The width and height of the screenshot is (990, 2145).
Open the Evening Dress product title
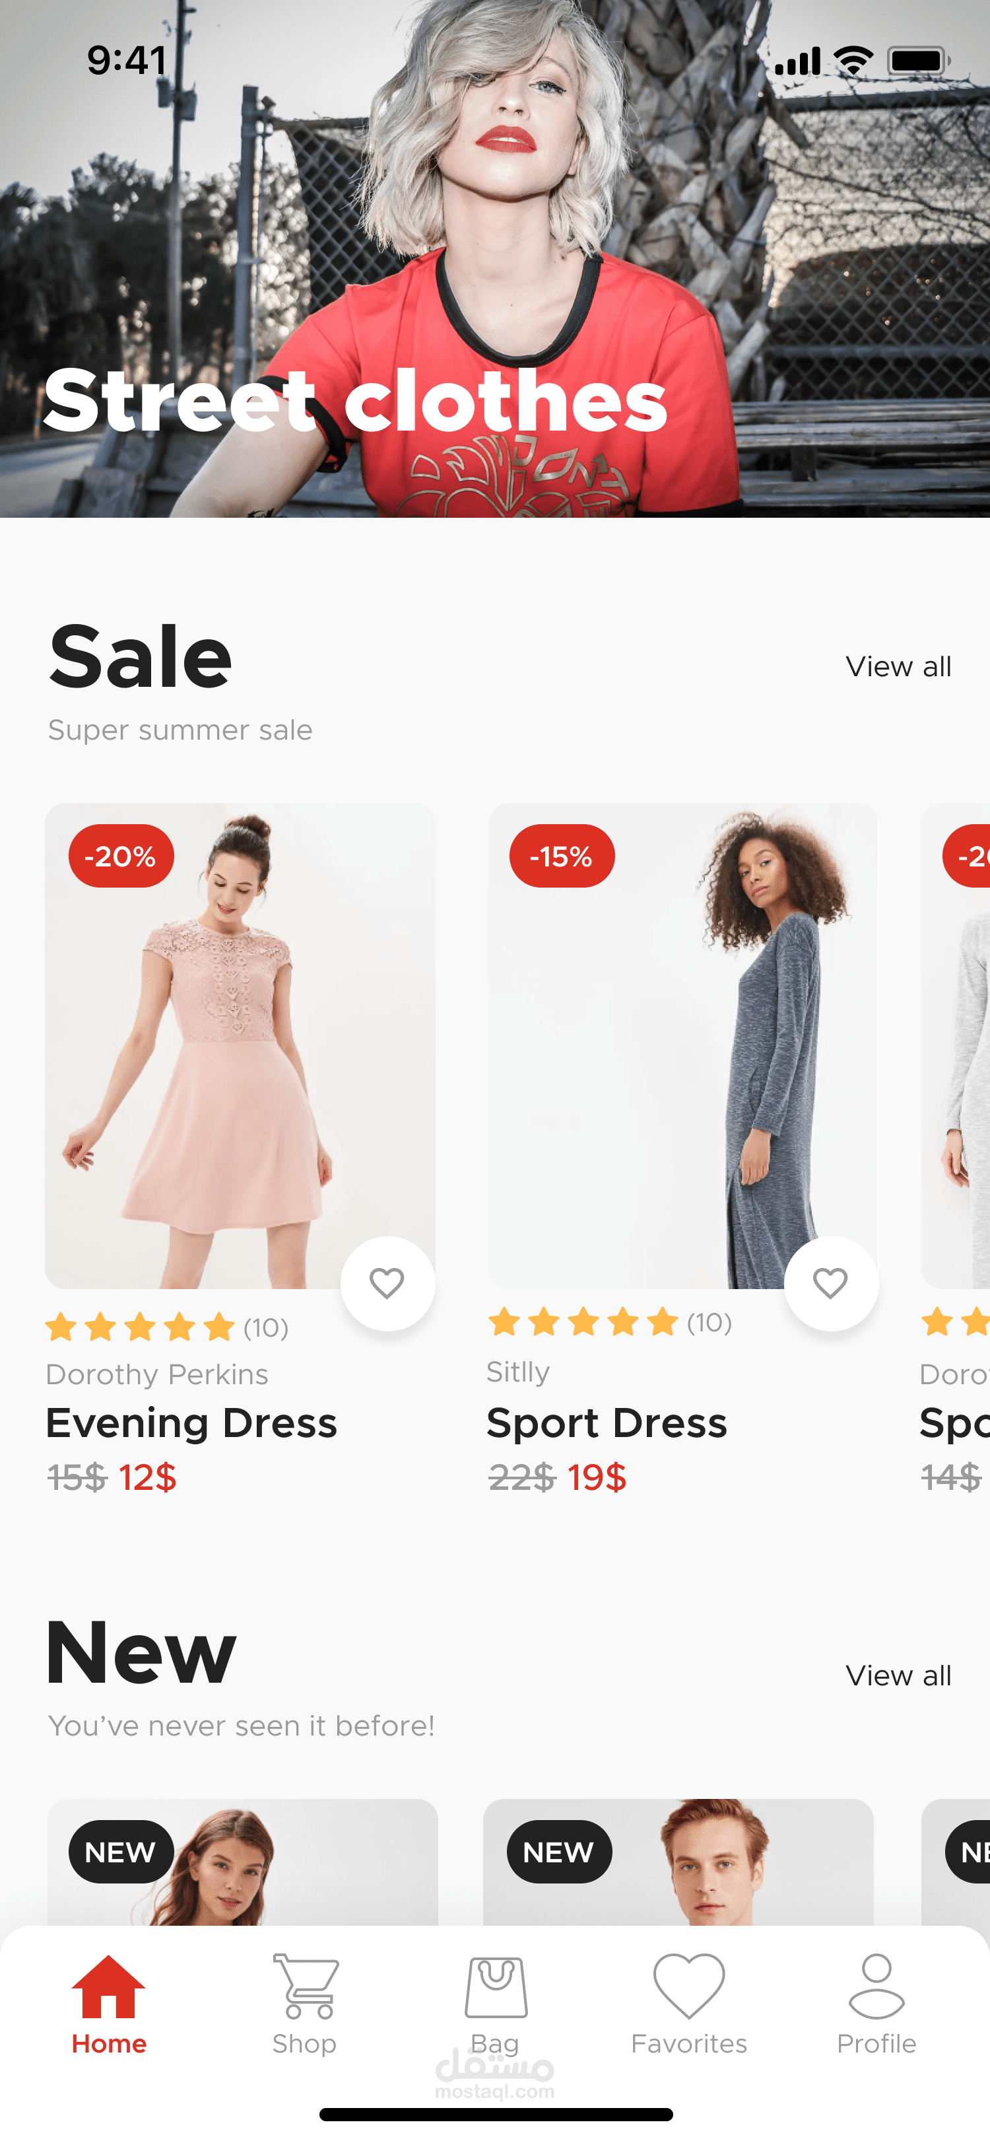(x=191, y=1423)
